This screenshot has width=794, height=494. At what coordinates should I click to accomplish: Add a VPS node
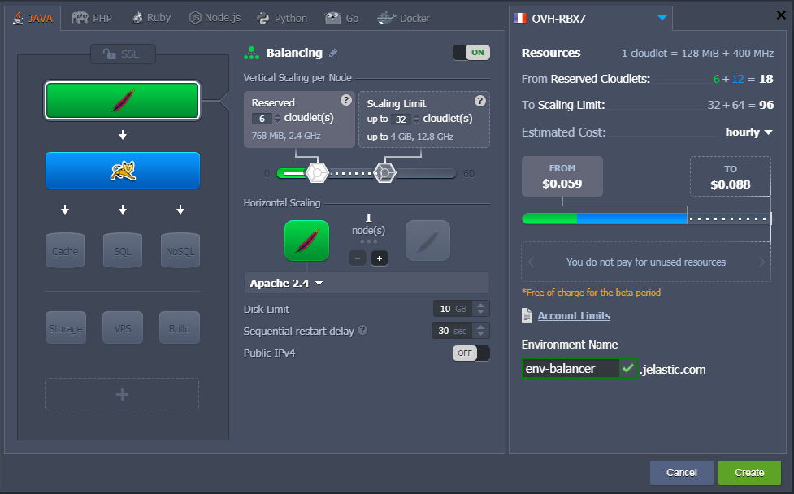(122, 327)
